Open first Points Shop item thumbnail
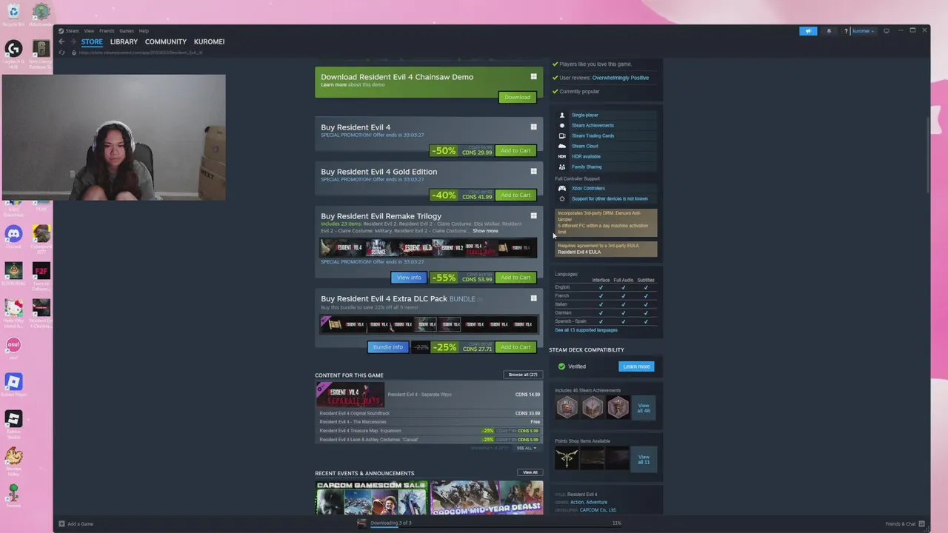948x533 pixels. tap(567, 458)
